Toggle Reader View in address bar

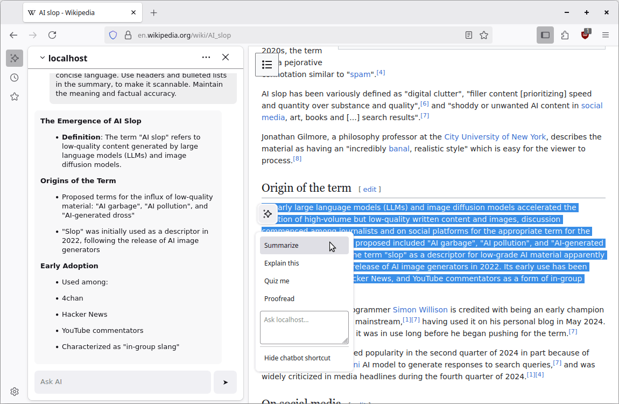[x=469, y=35]
